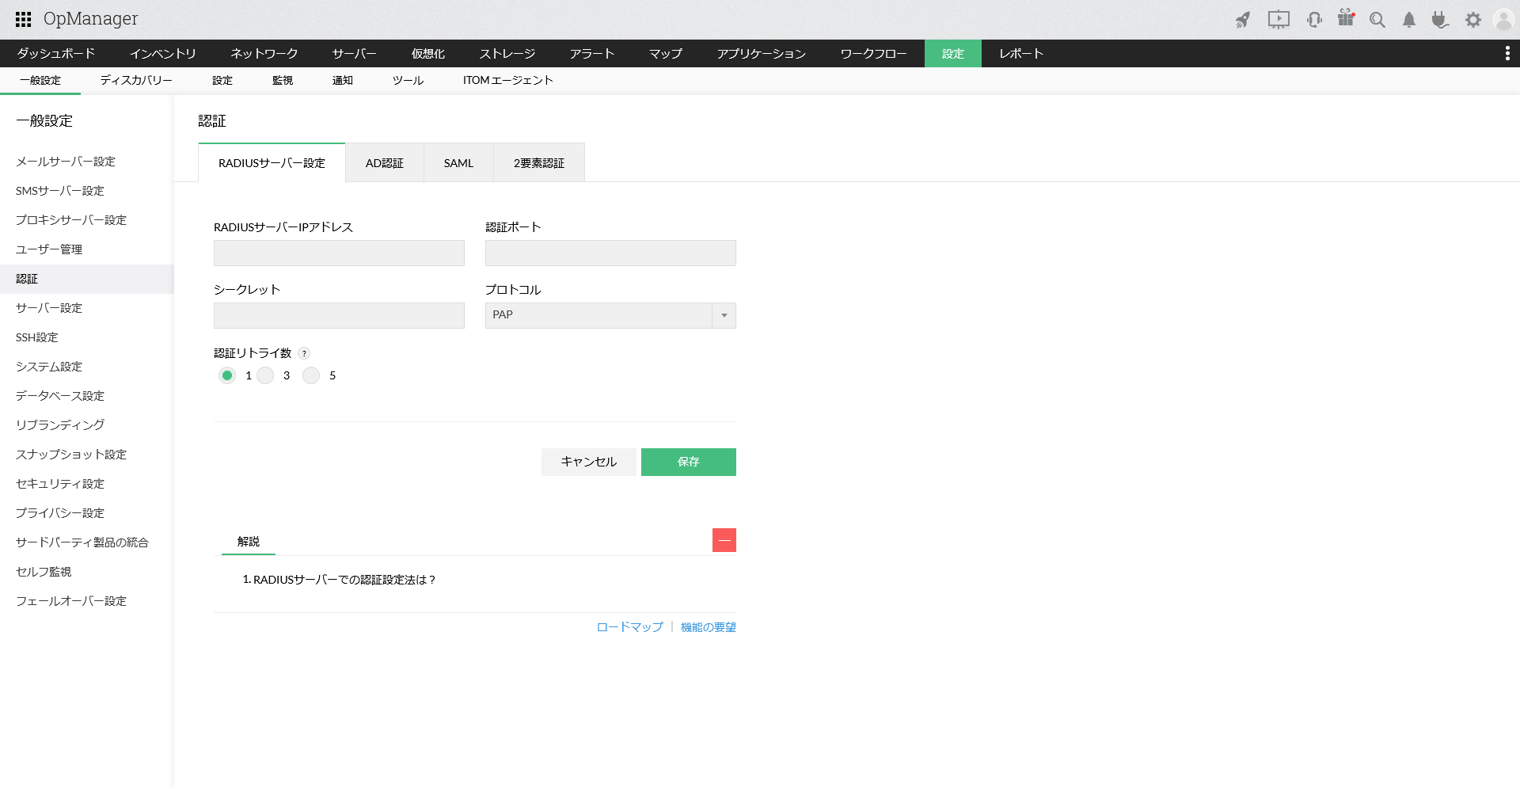The image size is (1520, 788).
Task: Open the インベントリ menu
Action: point(163,53)
